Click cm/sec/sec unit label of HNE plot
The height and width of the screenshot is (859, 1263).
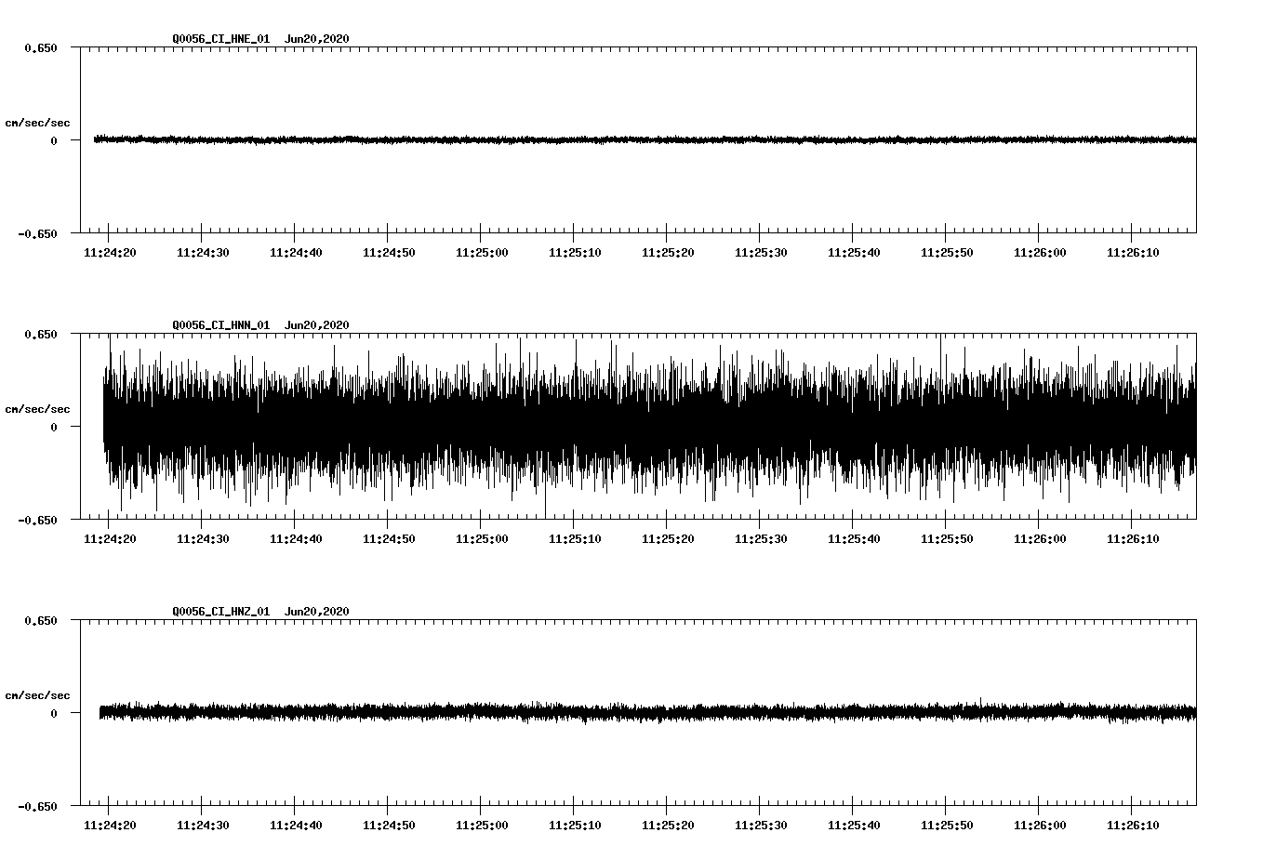(37, 123)
